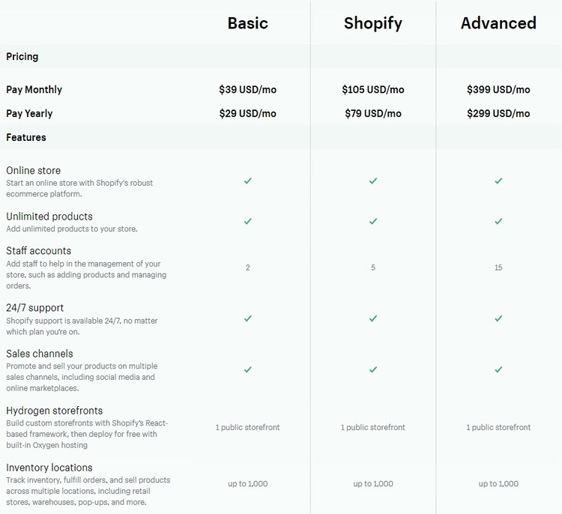Click the Unlimited products checkmark under Shopify
The image size is (562, 514).
point(373,221)
